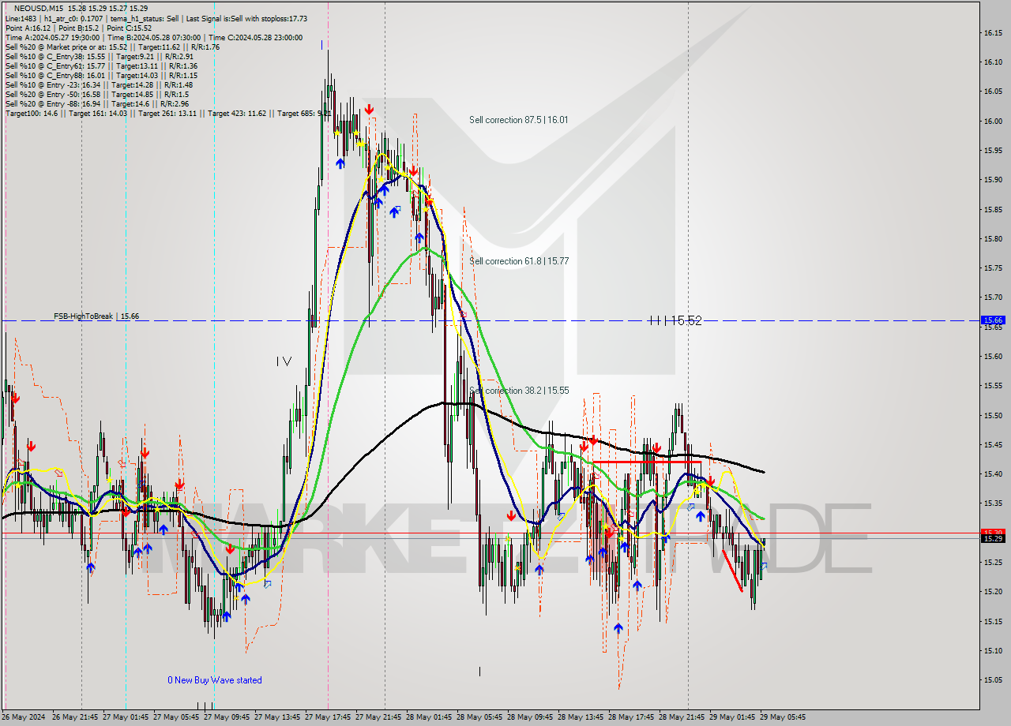Click 'Sell %20 @ Market price' line
1011x726 pixels.
[x=112, y=47]
